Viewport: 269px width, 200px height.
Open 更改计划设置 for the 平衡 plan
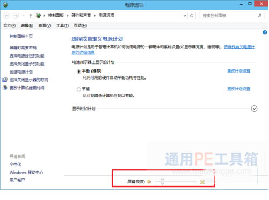[x=239, y=71]
